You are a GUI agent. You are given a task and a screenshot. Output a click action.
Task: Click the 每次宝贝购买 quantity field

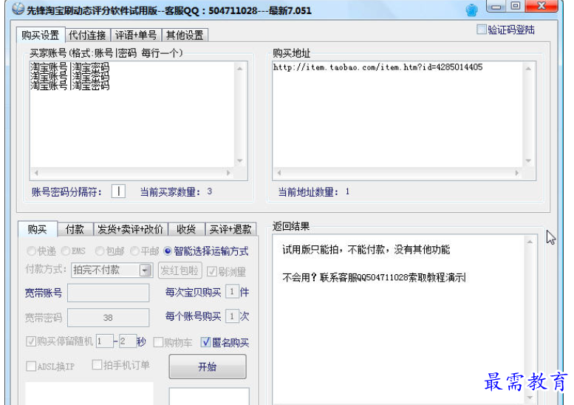[x=232, y=292]
